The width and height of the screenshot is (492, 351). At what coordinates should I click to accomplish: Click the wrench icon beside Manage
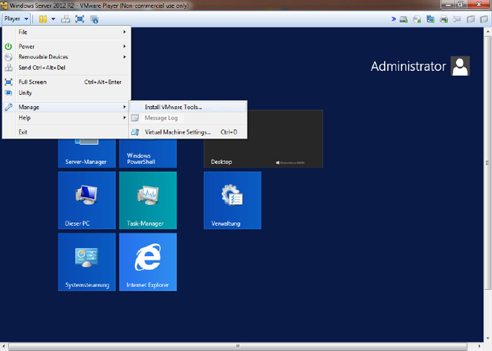point(8,107)
